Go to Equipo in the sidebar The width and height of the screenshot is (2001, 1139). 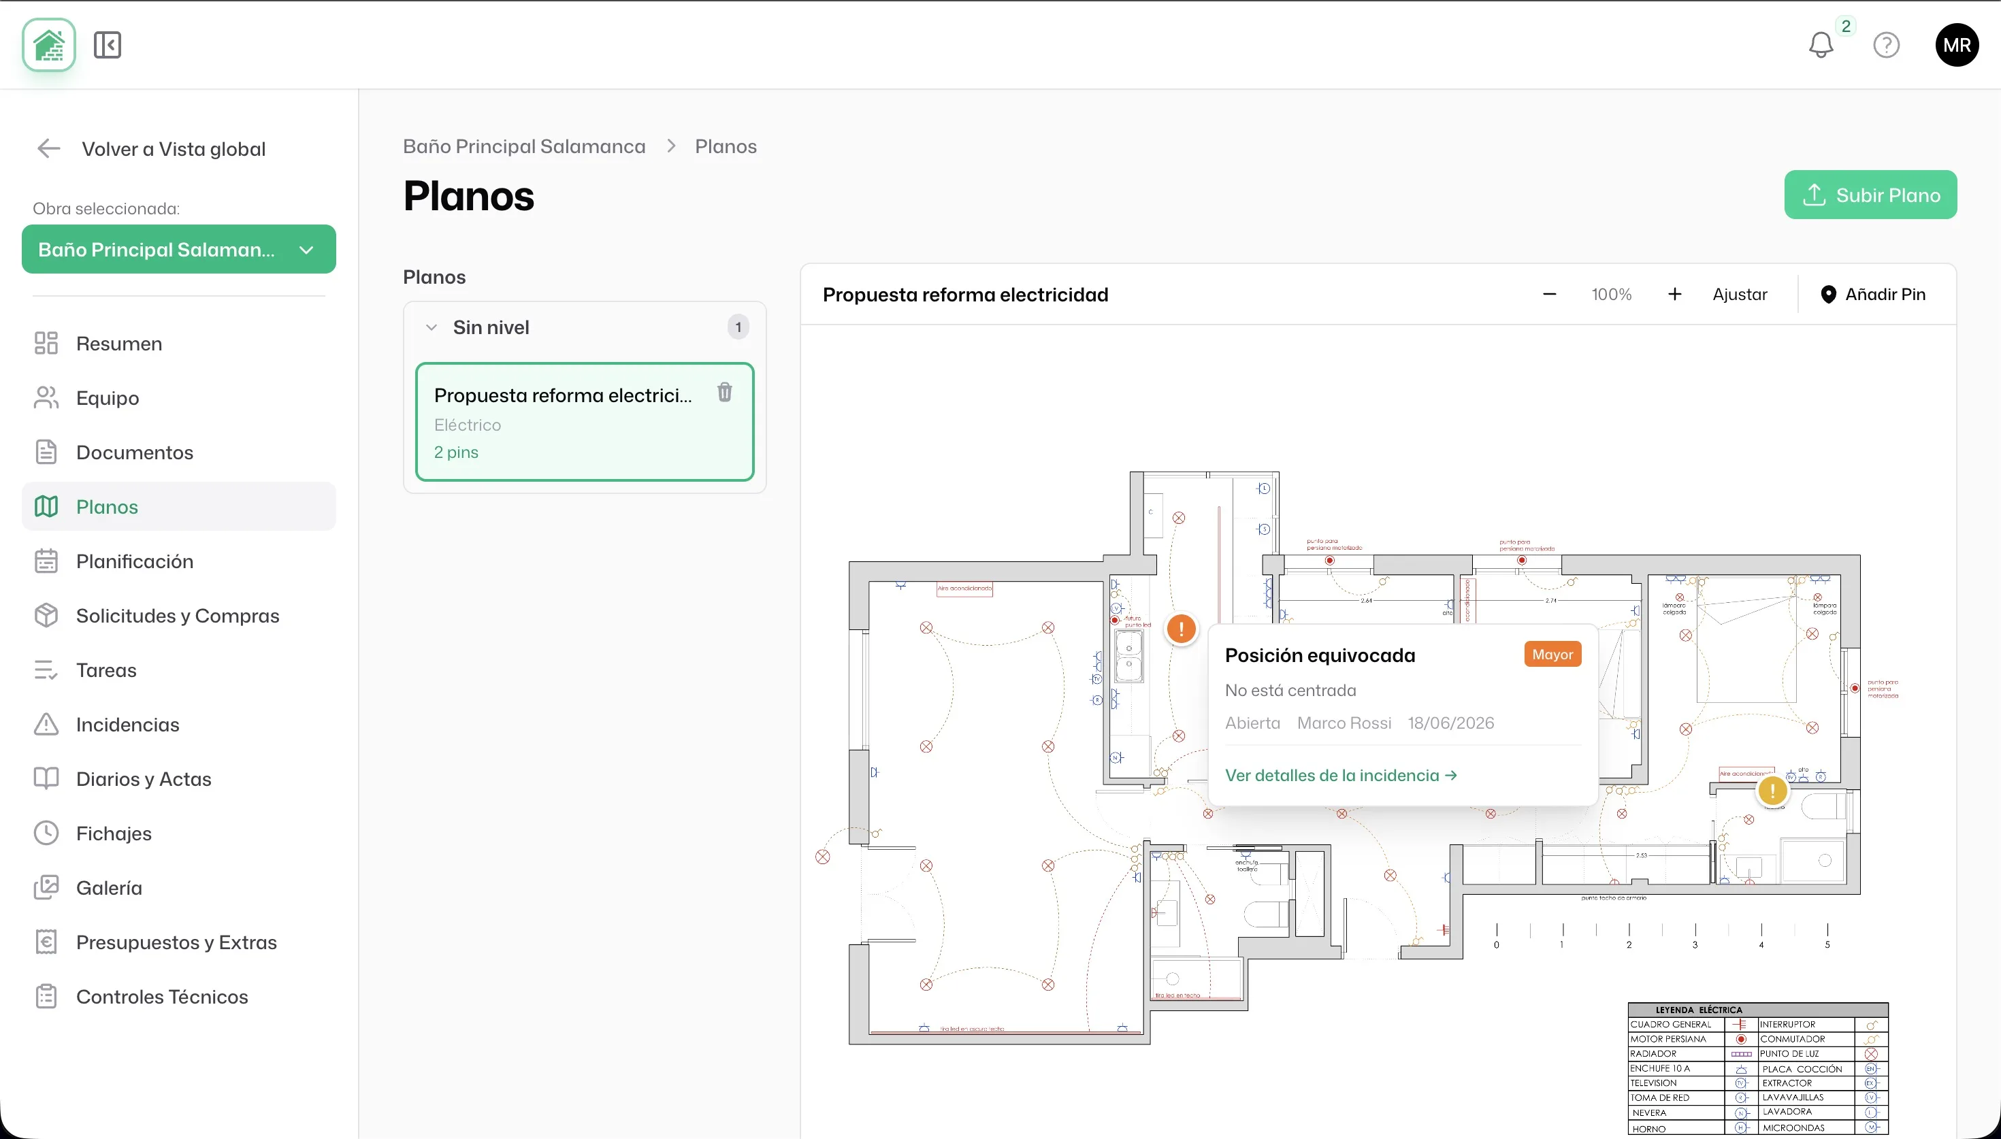pos(178,397)
